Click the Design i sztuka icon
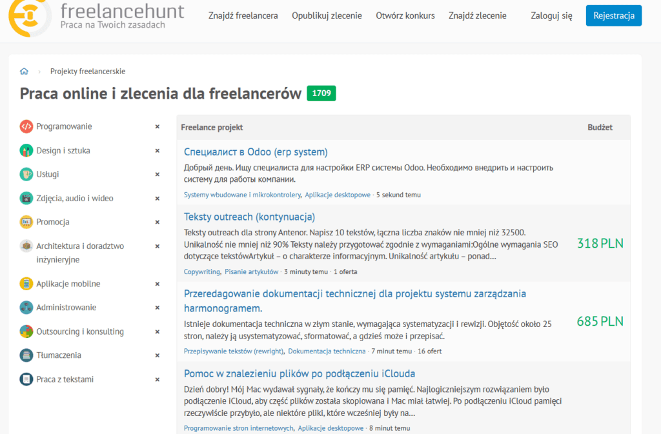Screen dimensions: 661x434 point(26,150)
